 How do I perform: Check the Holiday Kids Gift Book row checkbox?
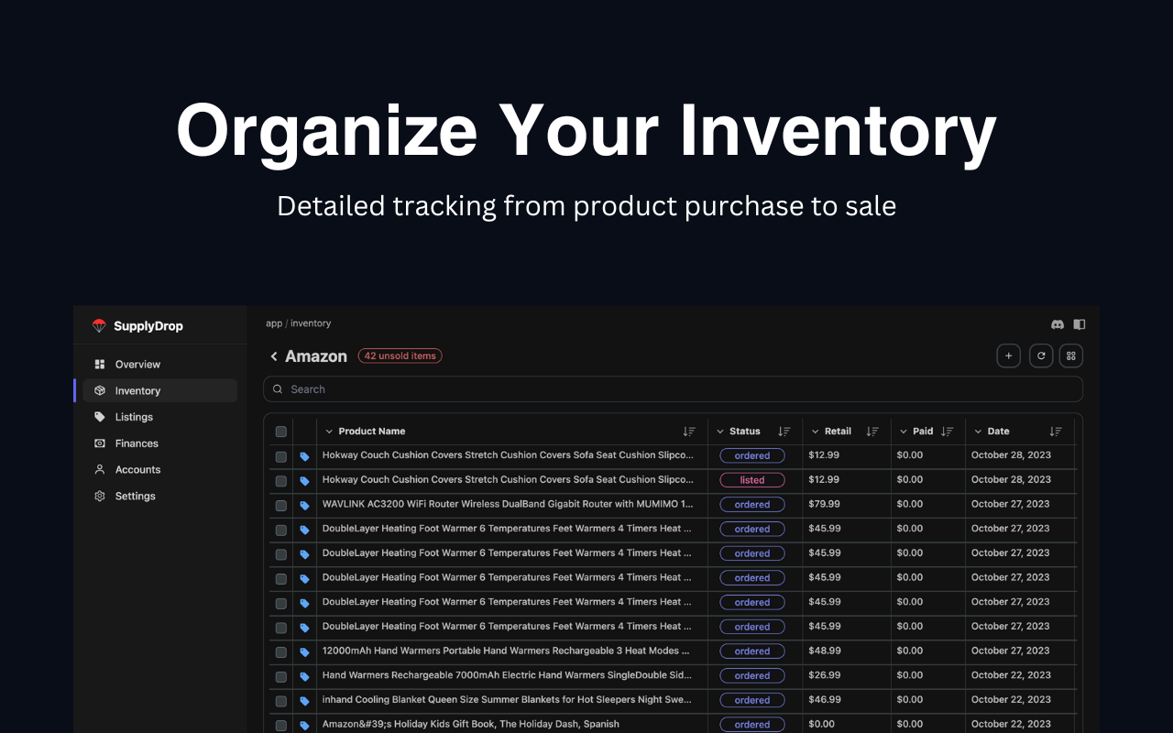(281, 725)
